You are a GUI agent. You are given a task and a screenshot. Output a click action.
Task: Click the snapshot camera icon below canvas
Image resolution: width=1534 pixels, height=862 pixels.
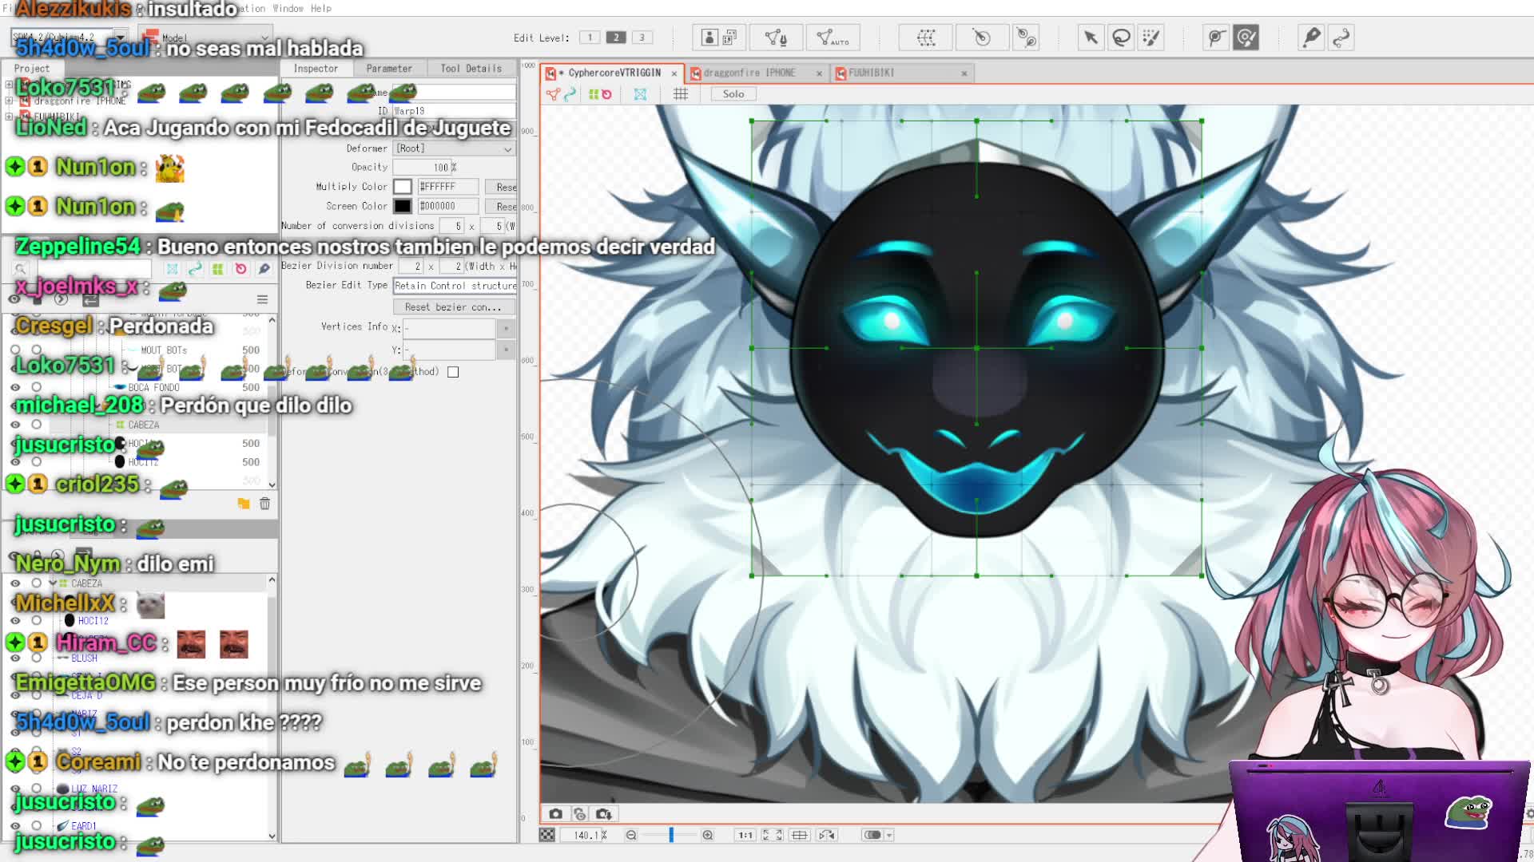click(x=555, y=814)
